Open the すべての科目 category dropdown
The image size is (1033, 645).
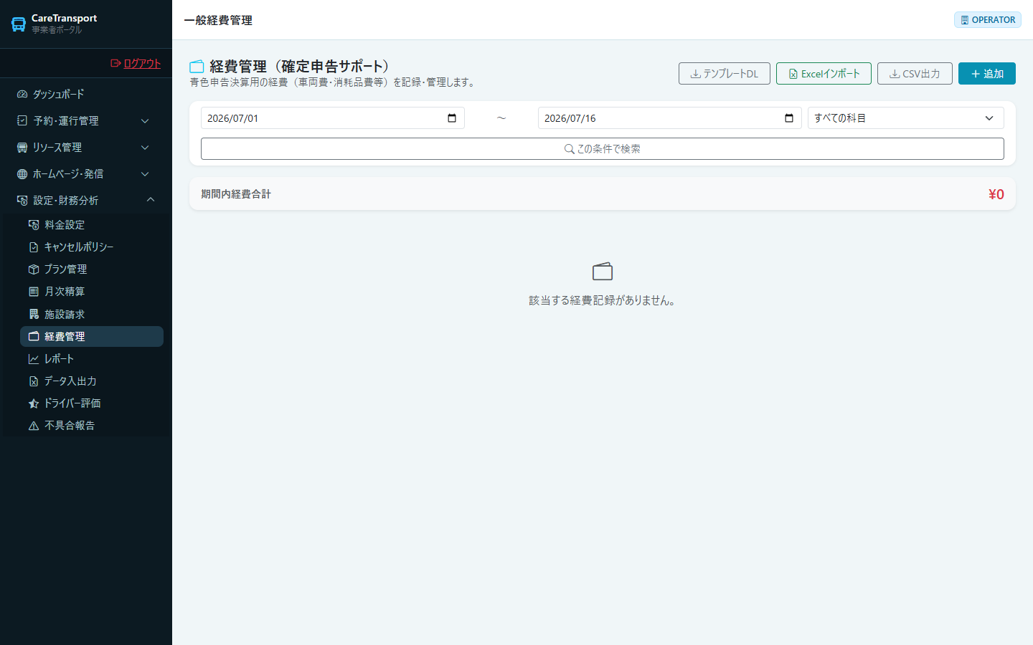905,118
